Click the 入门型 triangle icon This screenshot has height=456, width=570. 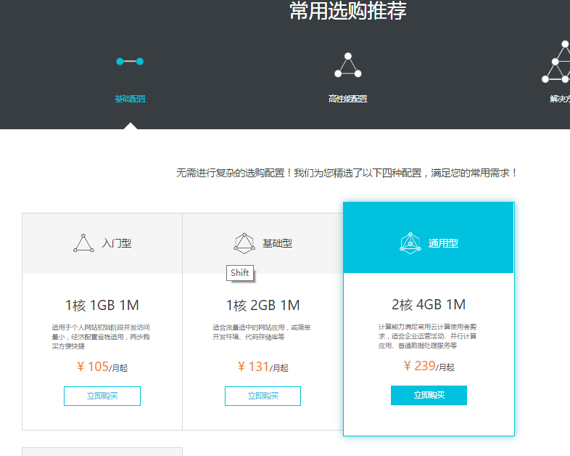[83, 243]
